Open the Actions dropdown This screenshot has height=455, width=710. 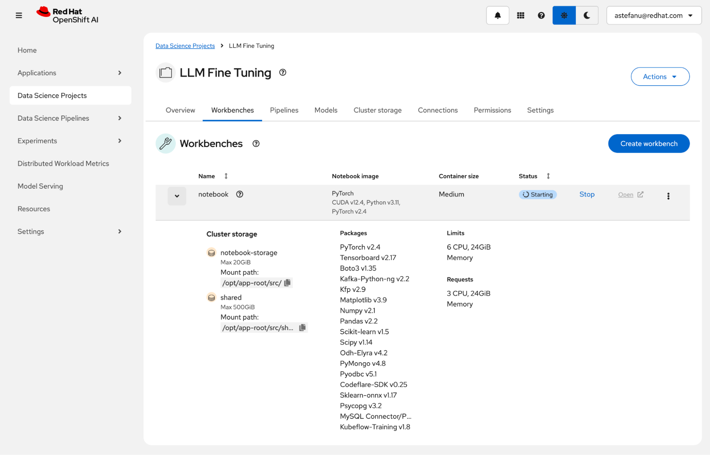tap(660, 77)
